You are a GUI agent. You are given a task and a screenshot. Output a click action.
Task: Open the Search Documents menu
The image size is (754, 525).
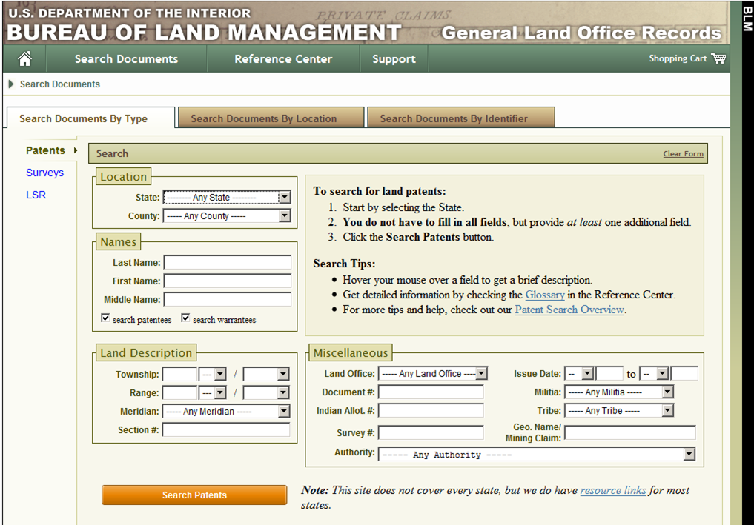click(126, 59)
